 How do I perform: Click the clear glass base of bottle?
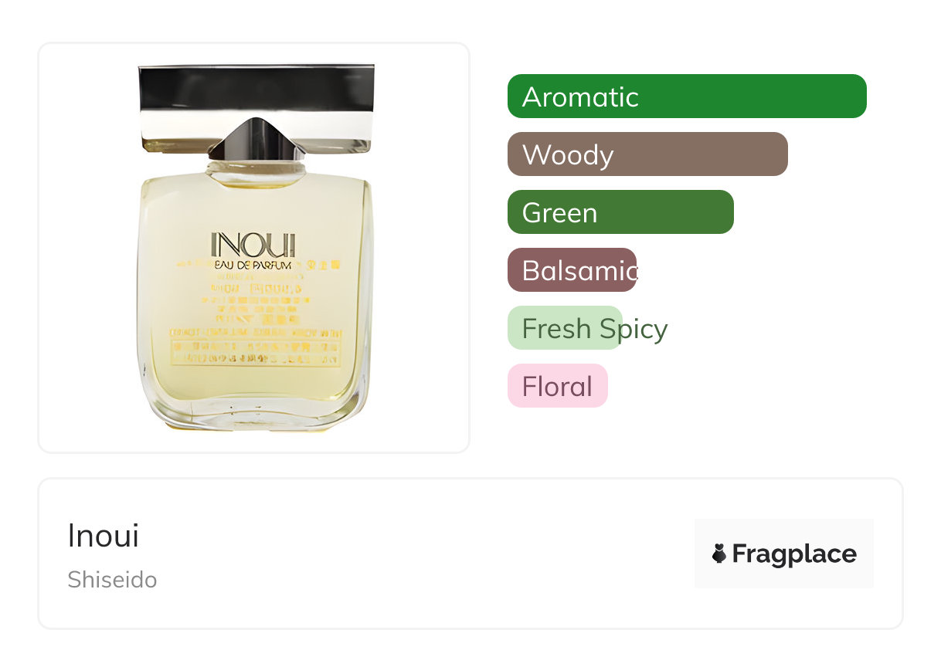(255, 413)
